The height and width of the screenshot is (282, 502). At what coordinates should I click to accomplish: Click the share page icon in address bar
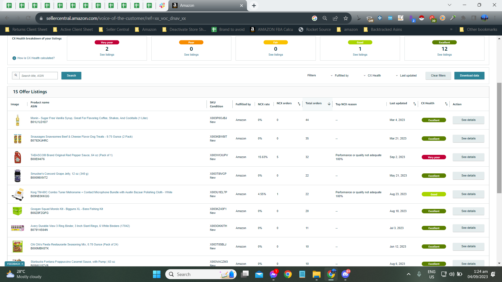(x=335, y=18)
